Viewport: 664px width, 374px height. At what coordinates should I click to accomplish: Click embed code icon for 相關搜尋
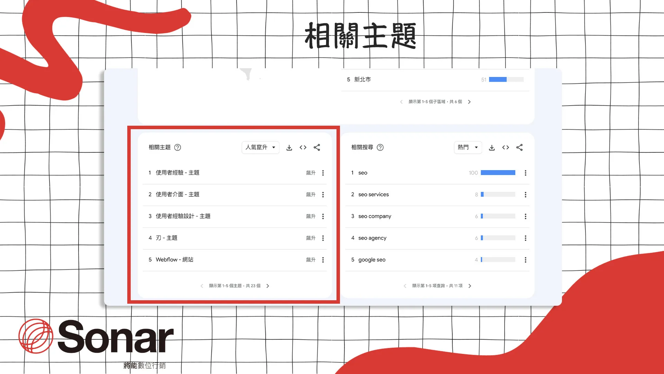(x=506, y=148)
